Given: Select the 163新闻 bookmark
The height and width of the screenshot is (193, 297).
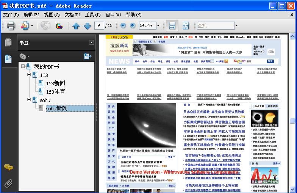Looking at the screenshot, I should coord(56,83).
